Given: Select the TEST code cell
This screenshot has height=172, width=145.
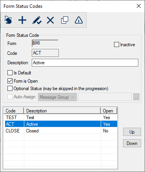Looking at the screenshot, I should pos(14,118).
